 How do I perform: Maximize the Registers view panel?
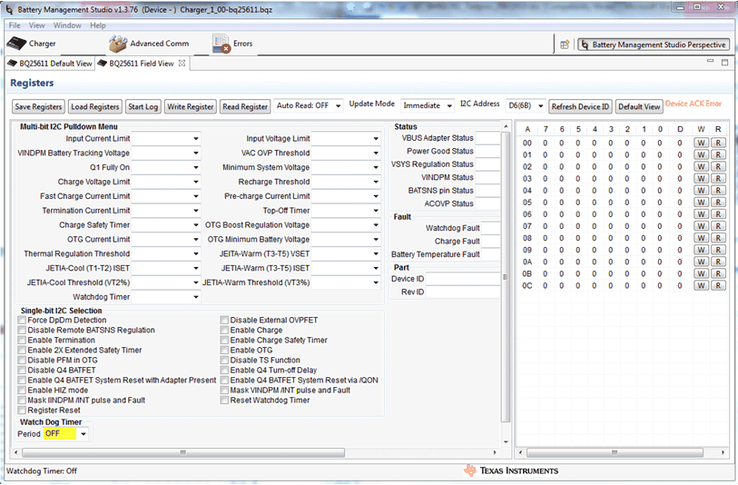(724, 64)
